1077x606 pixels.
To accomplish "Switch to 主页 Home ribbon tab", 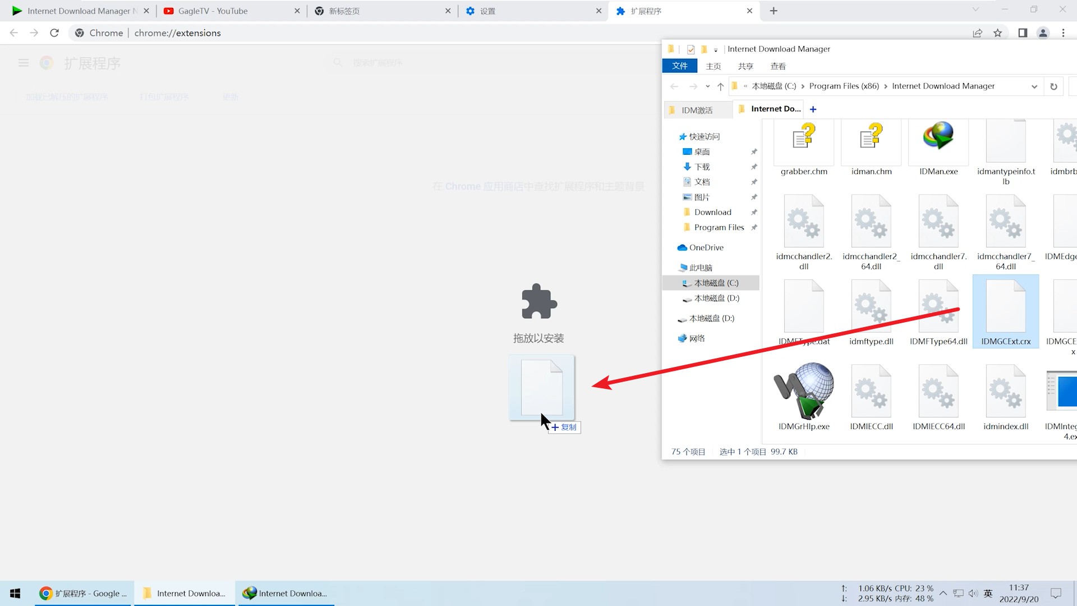I will (713, 66).
